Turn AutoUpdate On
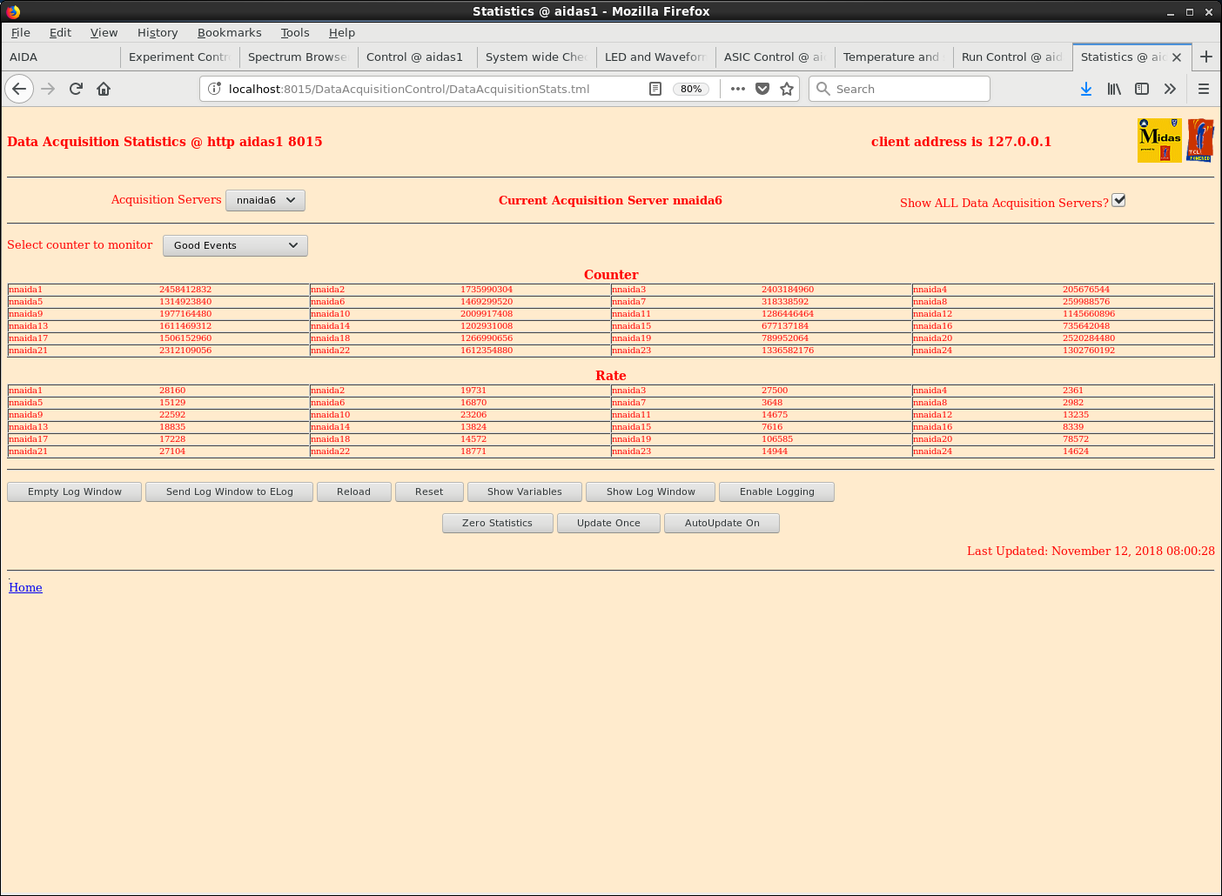 tap(722, 523)
